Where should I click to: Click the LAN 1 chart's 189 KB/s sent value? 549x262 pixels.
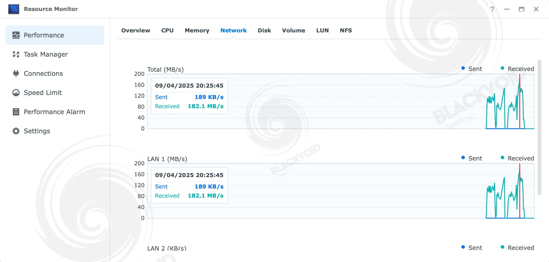pos(209,186)
